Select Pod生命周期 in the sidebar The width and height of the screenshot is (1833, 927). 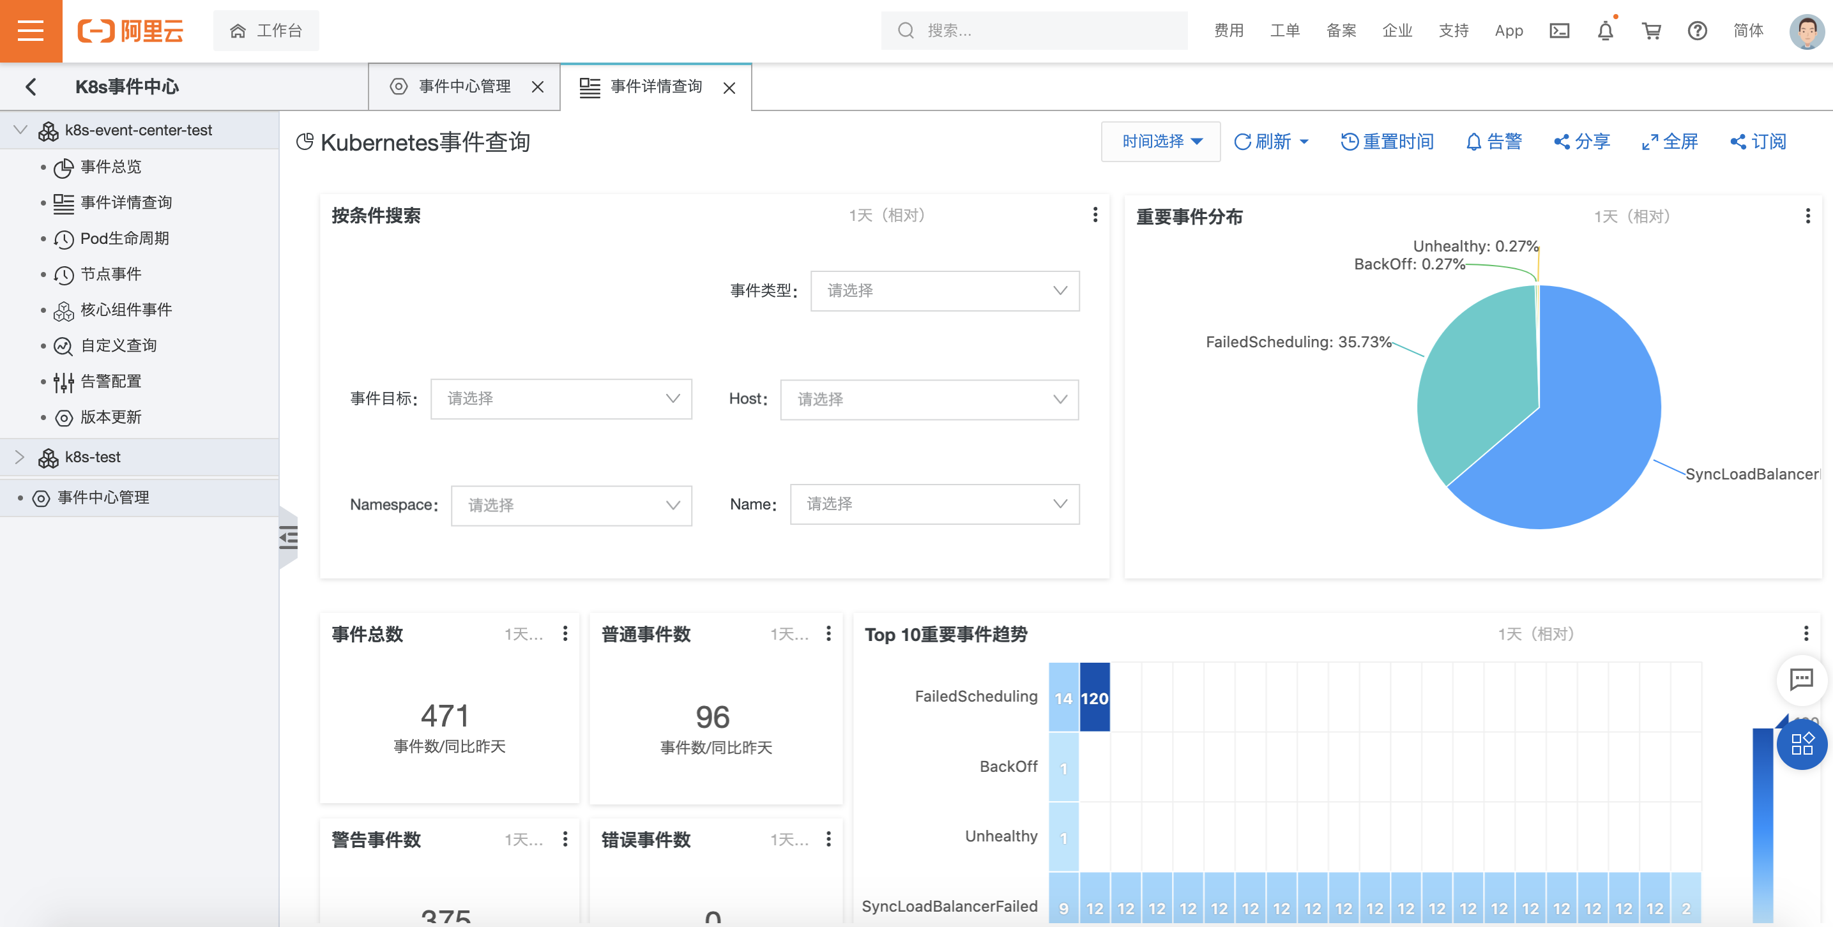(125, 238)
